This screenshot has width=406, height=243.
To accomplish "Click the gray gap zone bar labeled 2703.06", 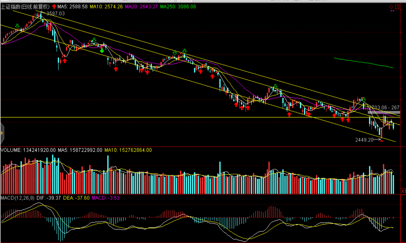I will (384, 112).
